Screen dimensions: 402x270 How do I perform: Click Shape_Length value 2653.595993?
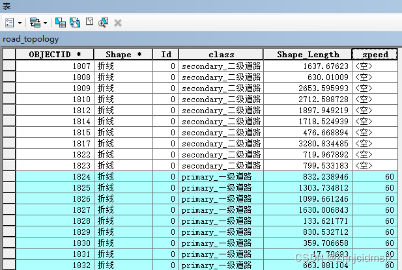323,88
